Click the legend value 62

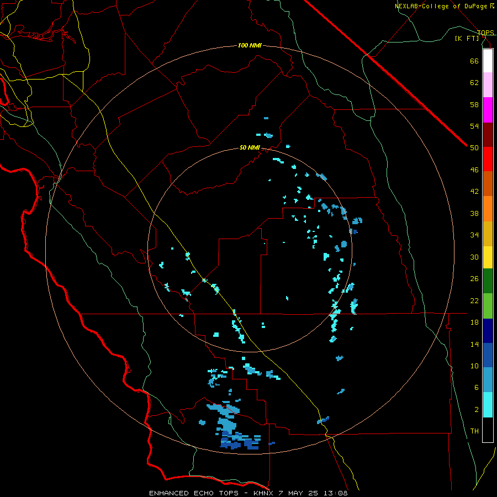coord(474,83)
